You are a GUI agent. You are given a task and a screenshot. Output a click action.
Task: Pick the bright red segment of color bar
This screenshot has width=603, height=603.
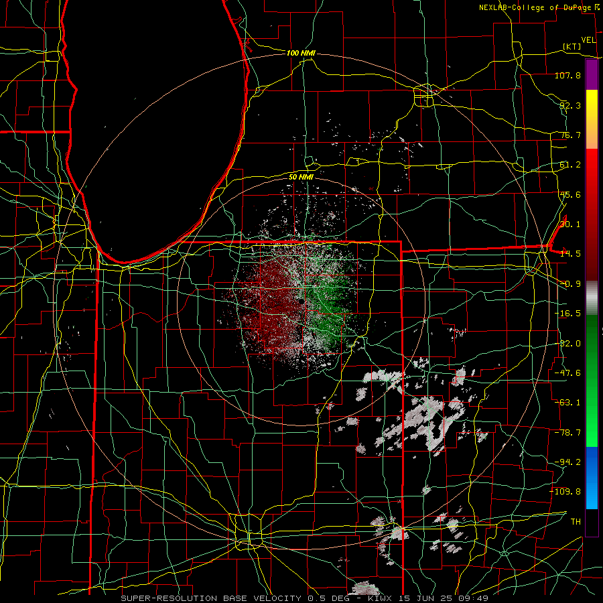[x=592, y=165]
